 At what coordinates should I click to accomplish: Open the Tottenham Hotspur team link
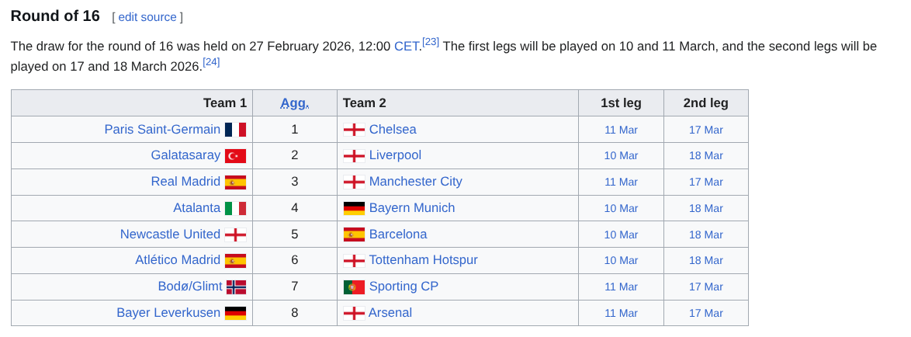coord(423,260)
